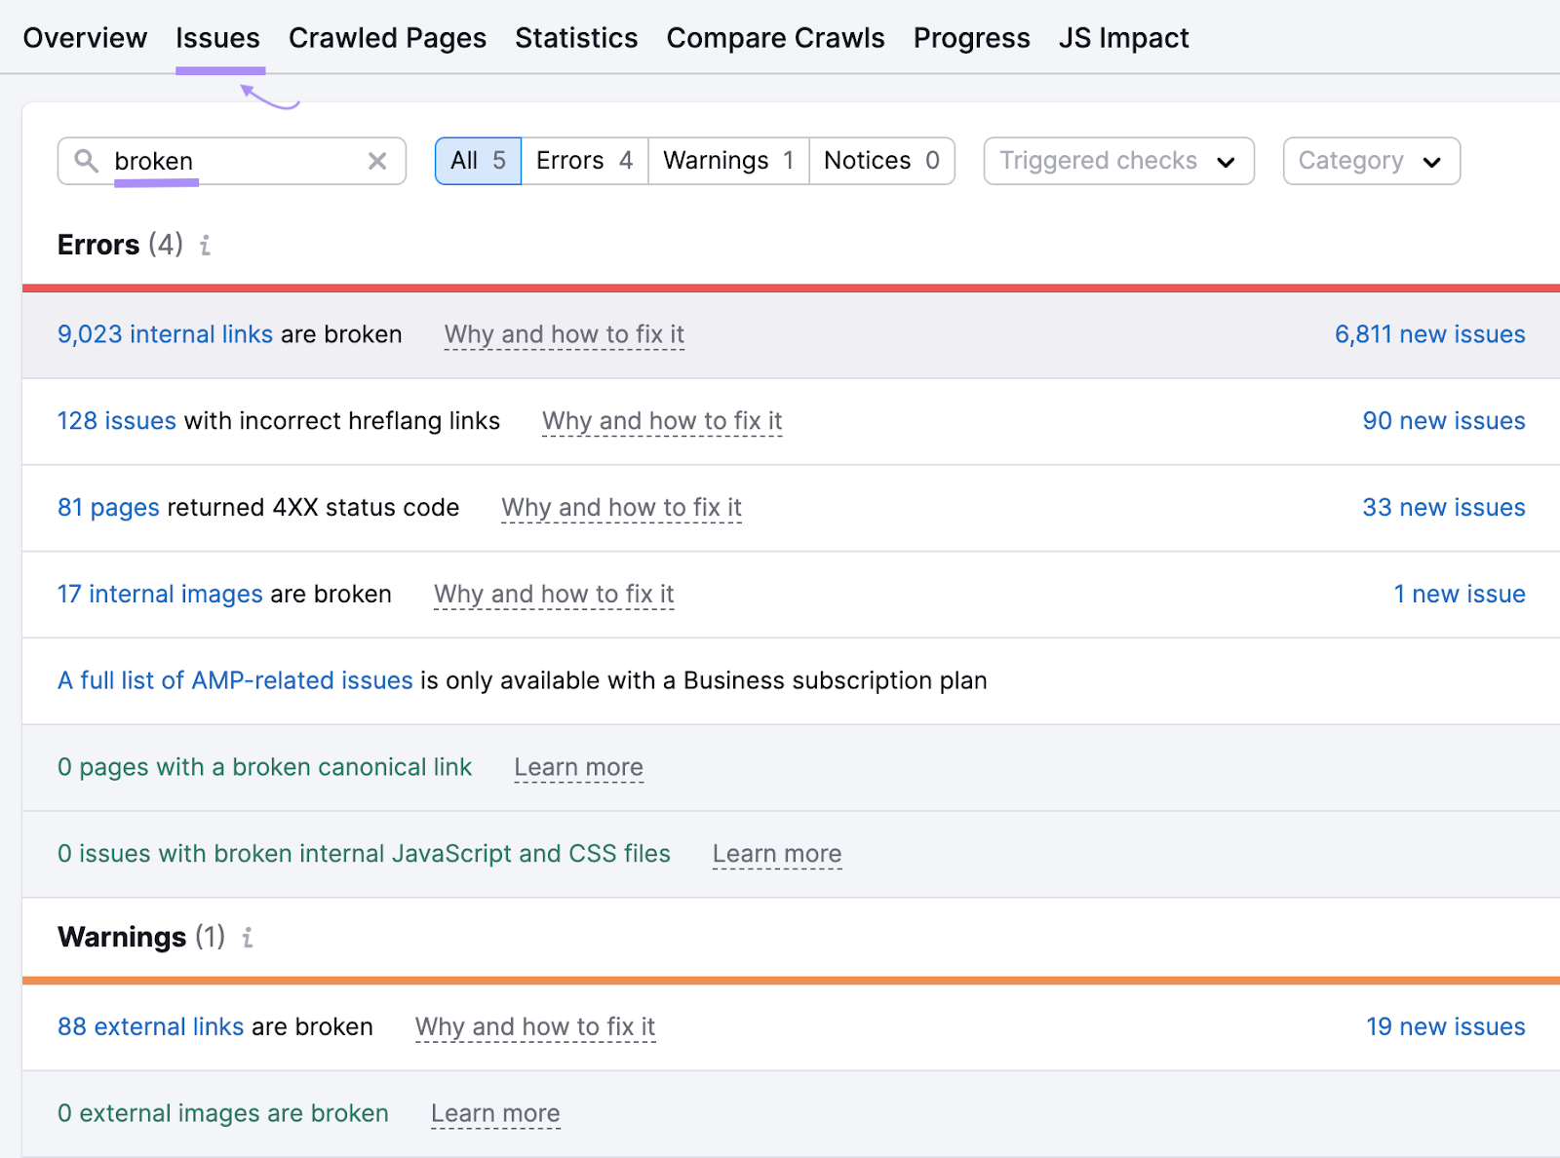Clear the "broken" search using the X icon
Screen dimensions: 1560x1158
pyautogui.click(x=377, y=161)
